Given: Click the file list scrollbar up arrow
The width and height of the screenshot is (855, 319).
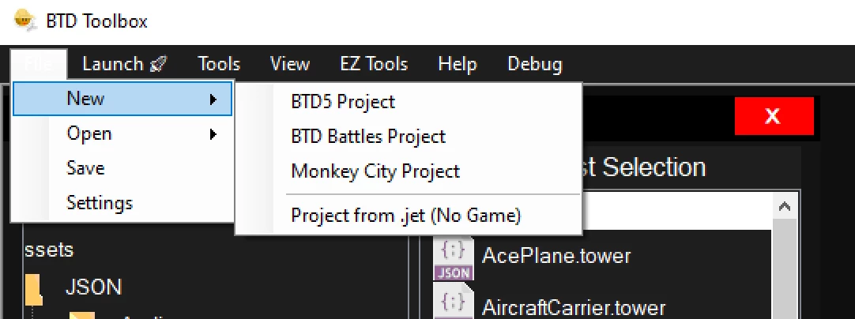Looking at the screenshot, I should pos(785,207).
